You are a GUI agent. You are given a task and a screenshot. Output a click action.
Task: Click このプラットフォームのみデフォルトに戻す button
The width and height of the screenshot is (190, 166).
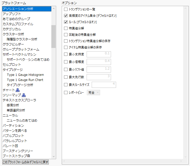tap(25, 162)
